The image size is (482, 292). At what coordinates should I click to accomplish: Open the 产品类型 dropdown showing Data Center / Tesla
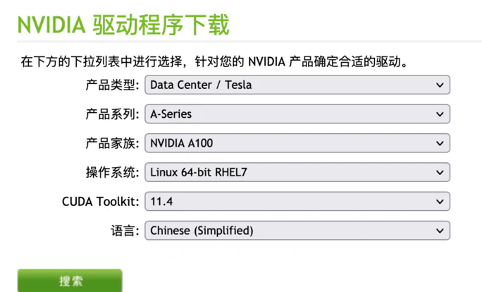click(296, 85)
